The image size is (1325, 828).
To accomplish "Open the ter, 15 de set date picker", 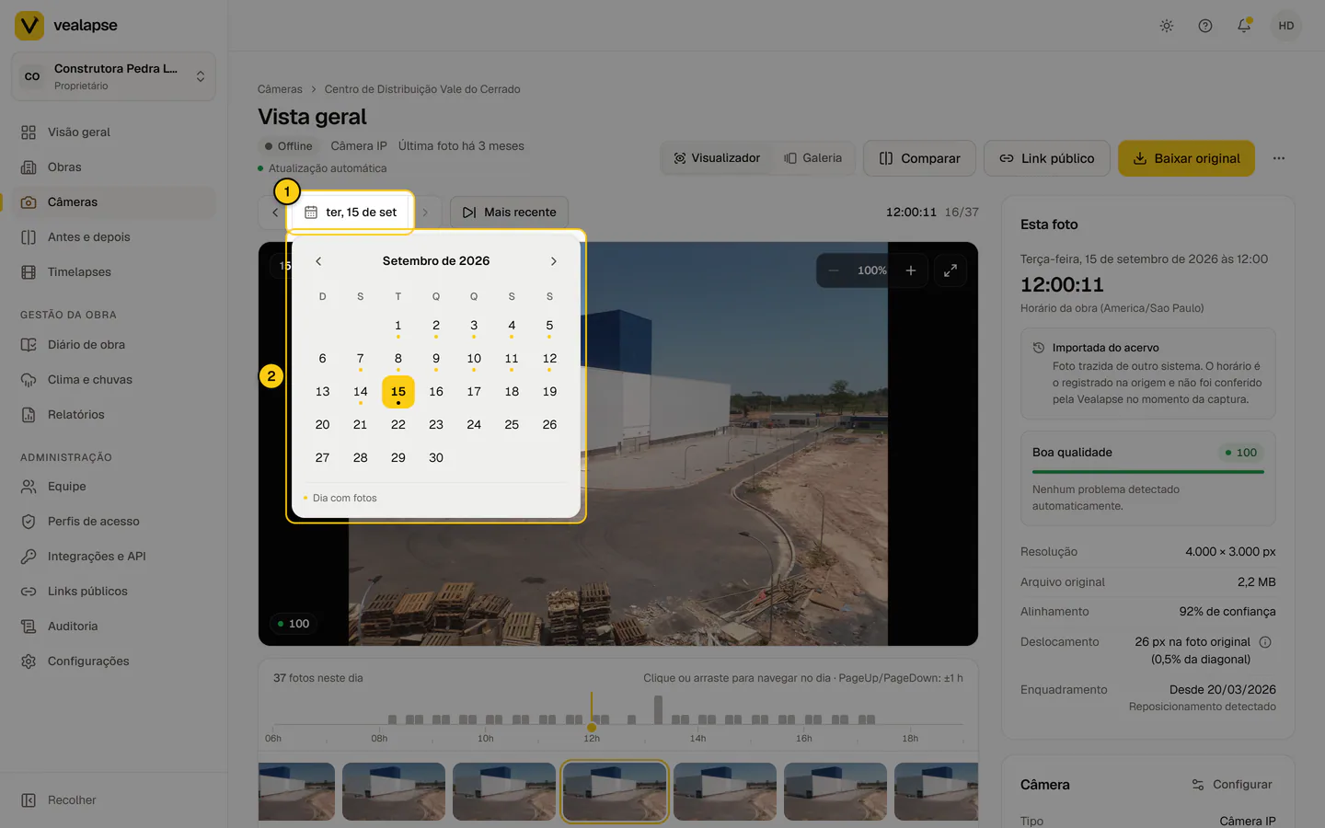I will (x=351, y=213).
